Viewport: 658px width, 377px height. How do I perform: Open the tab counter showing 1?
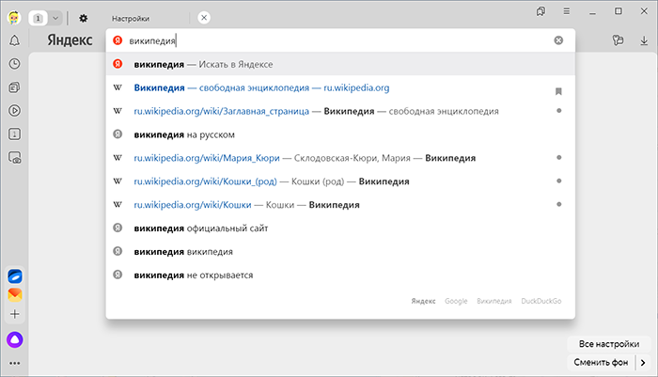pos(39,18)
